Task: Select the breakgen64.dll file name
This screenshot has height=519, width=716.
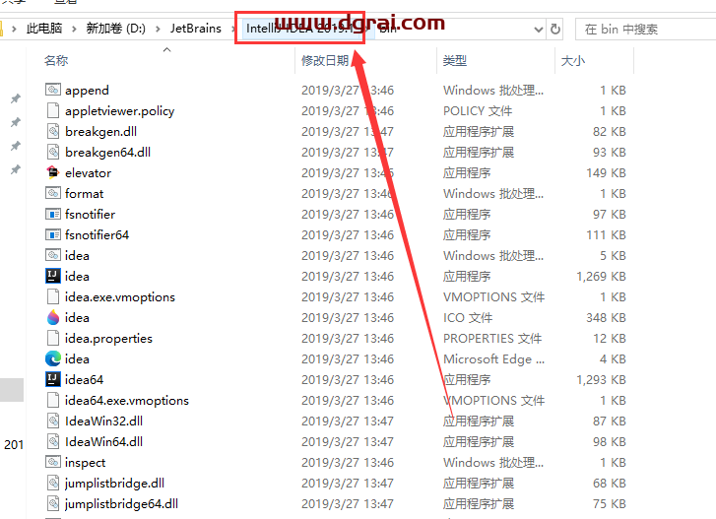Action: click(x=107, y=152)
